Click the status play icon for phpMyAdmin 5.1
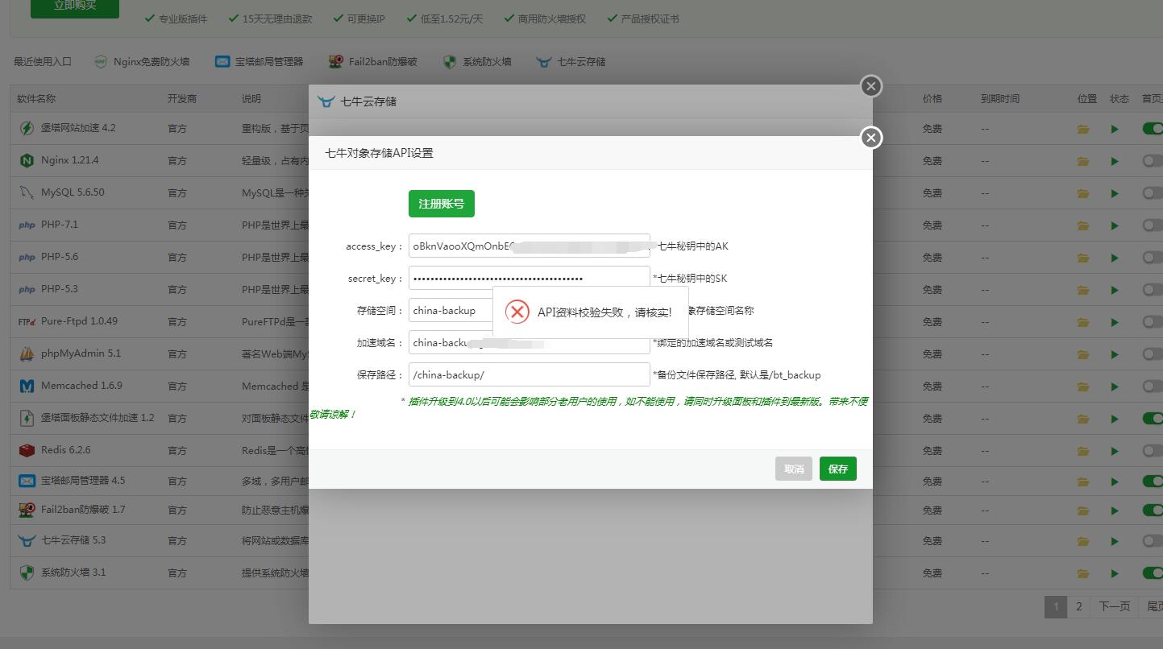The height and width of the screenshot is (649, 1163). (1115, 354)
